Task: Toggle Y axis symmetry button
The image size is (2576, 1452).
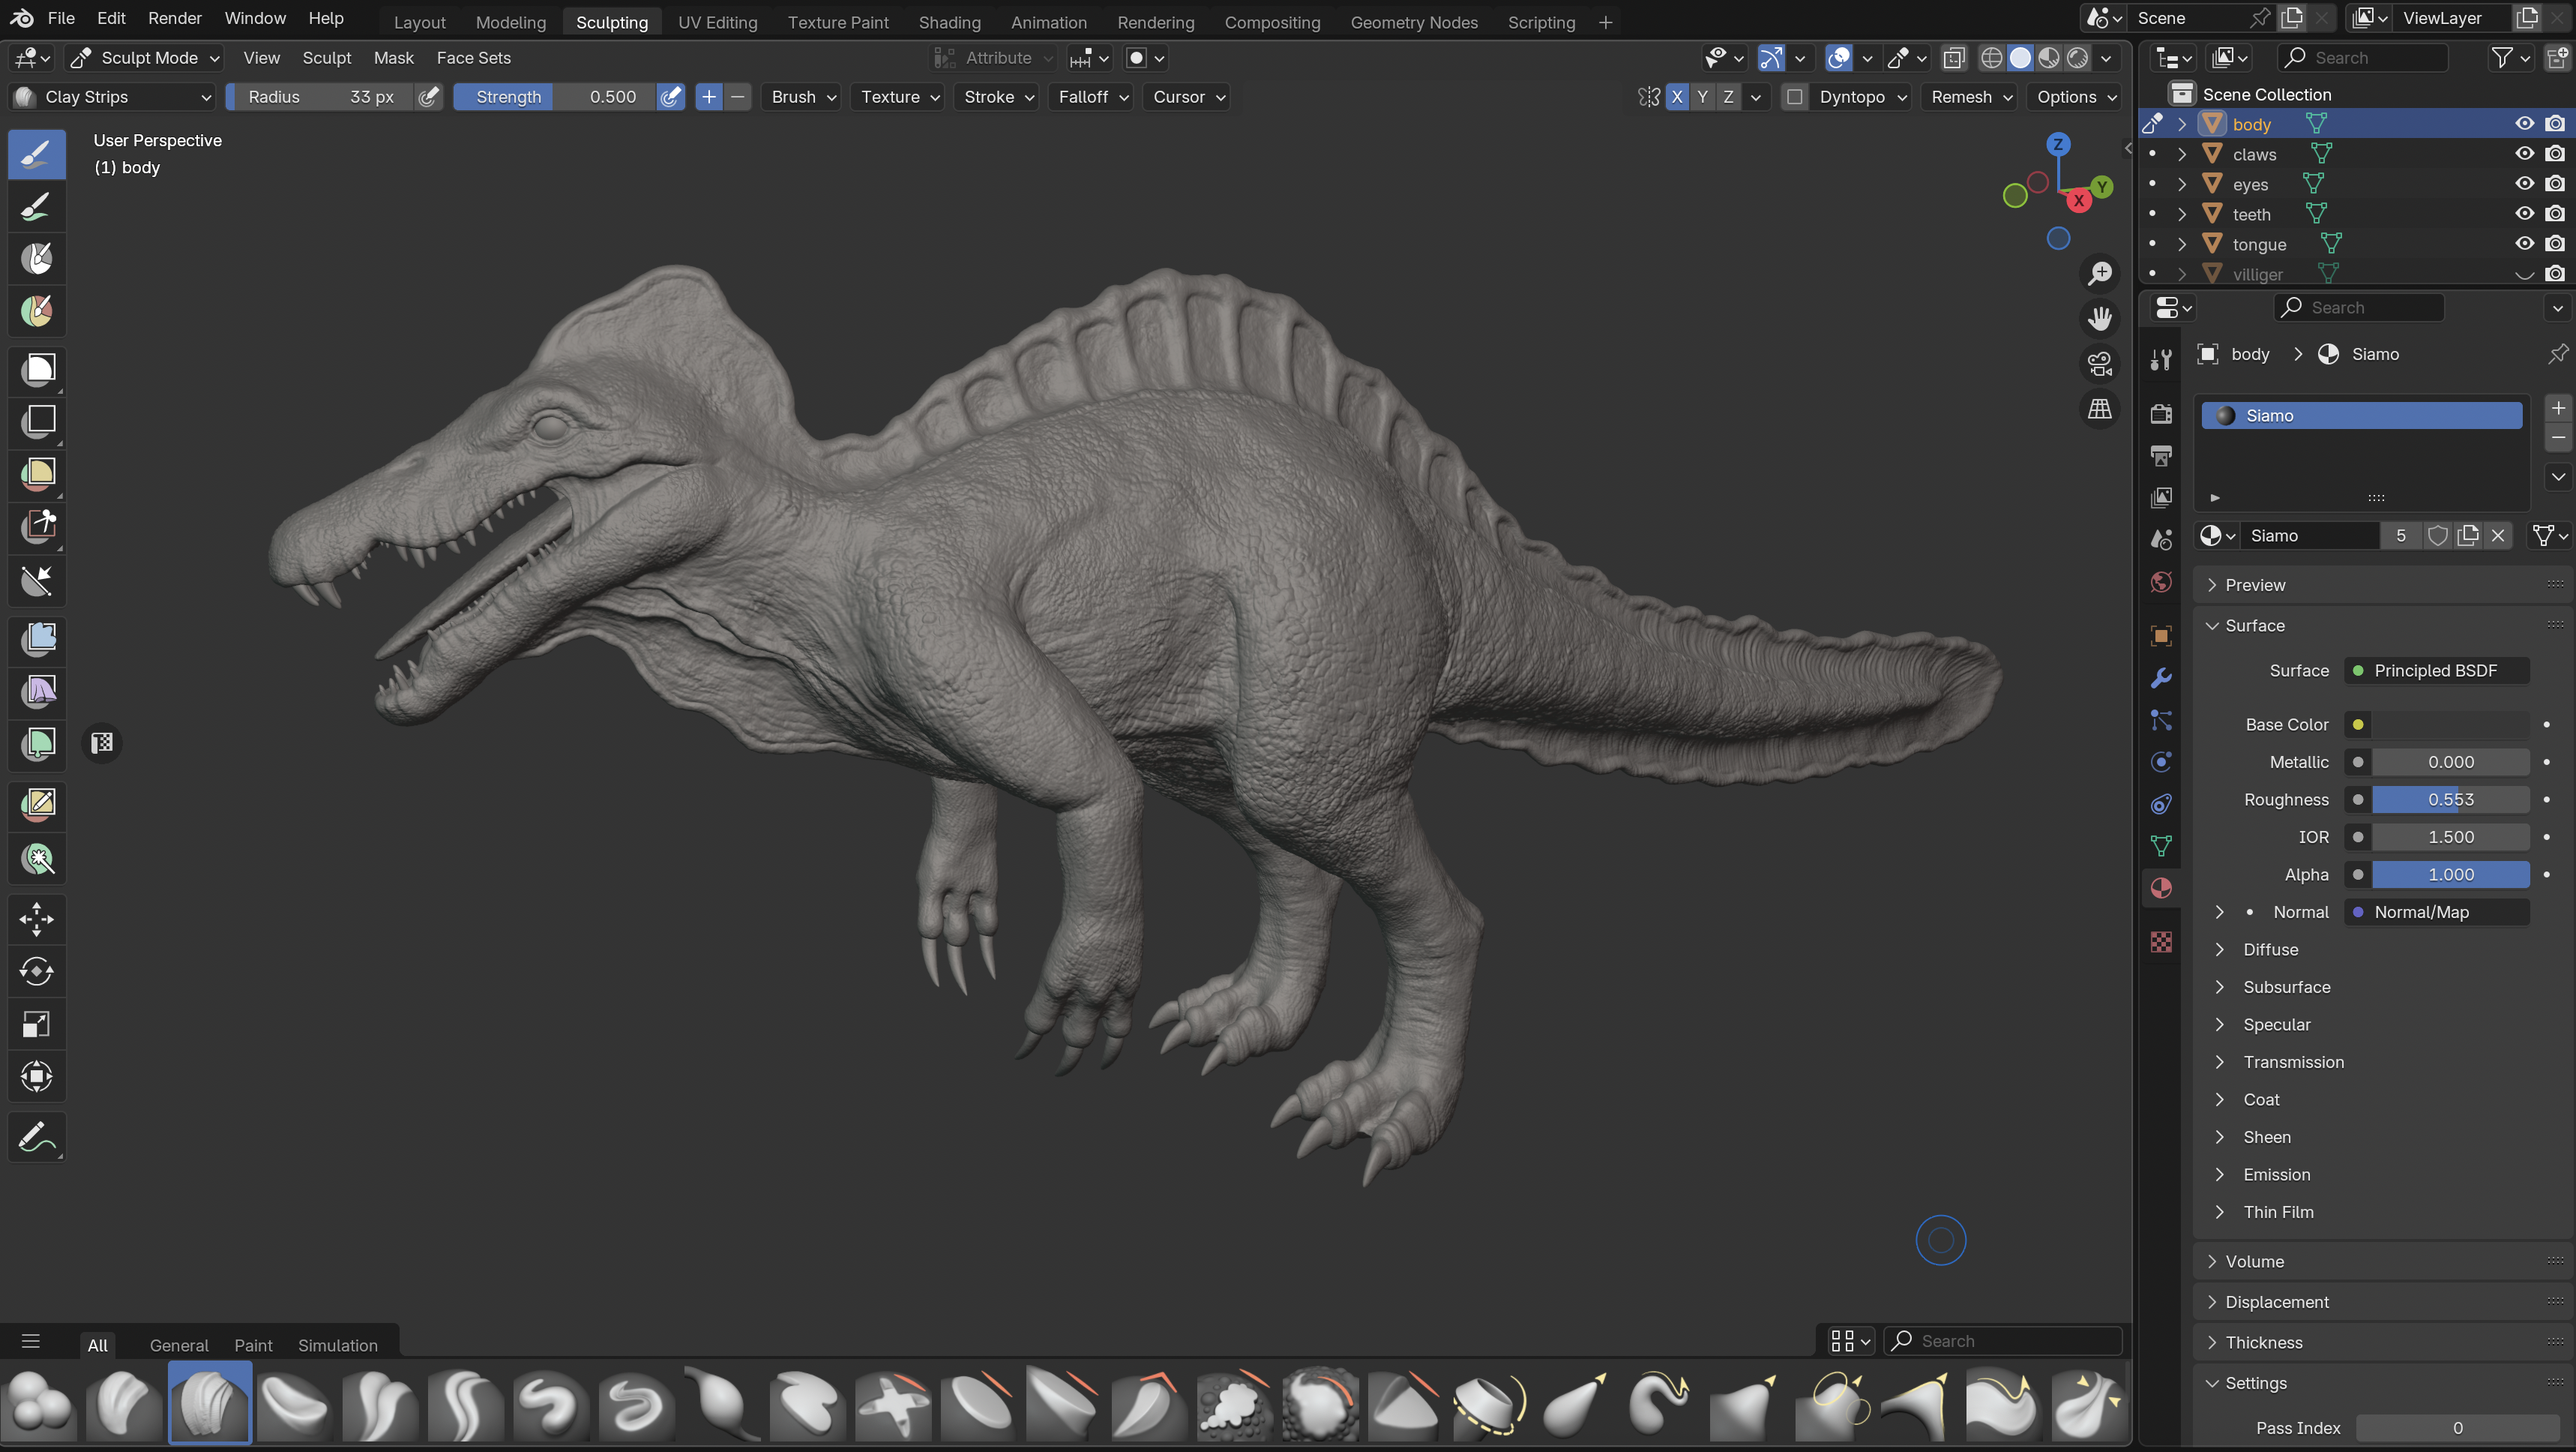Action: click(1702, 97)
